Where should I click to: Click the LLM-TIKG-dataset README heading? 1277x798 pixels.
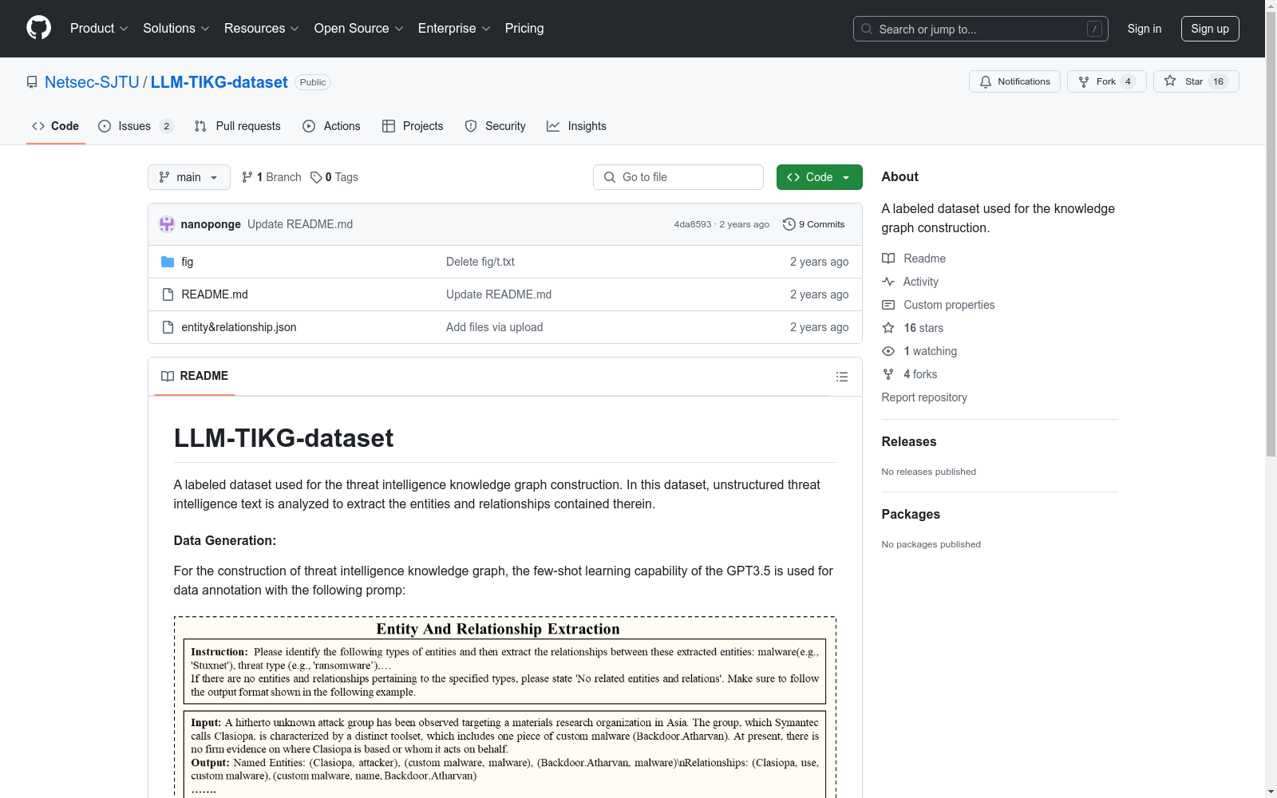tap(283, 438)
